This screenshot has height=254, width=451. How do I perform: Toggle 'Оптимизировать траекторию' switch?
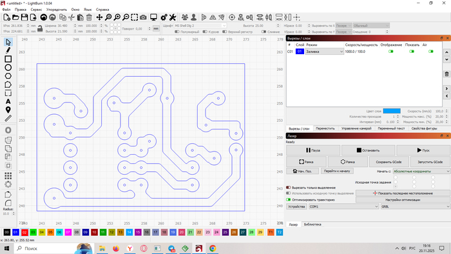(x=288, y=200)
